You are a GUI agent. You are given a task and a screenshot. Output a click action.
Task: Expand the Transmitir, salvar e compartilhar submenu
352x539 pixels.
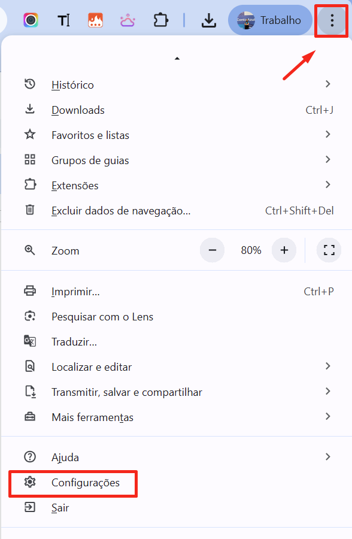pyautogui.click(x=328, y=391)
